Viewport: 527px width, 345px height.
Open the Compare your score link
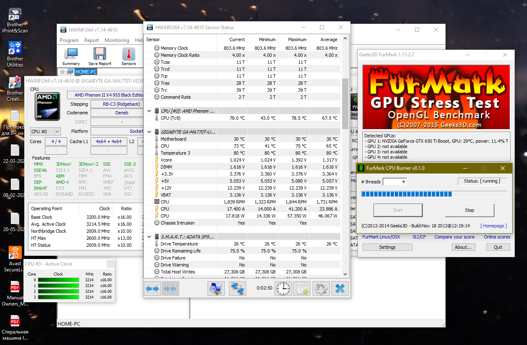(x=455, y=237)
